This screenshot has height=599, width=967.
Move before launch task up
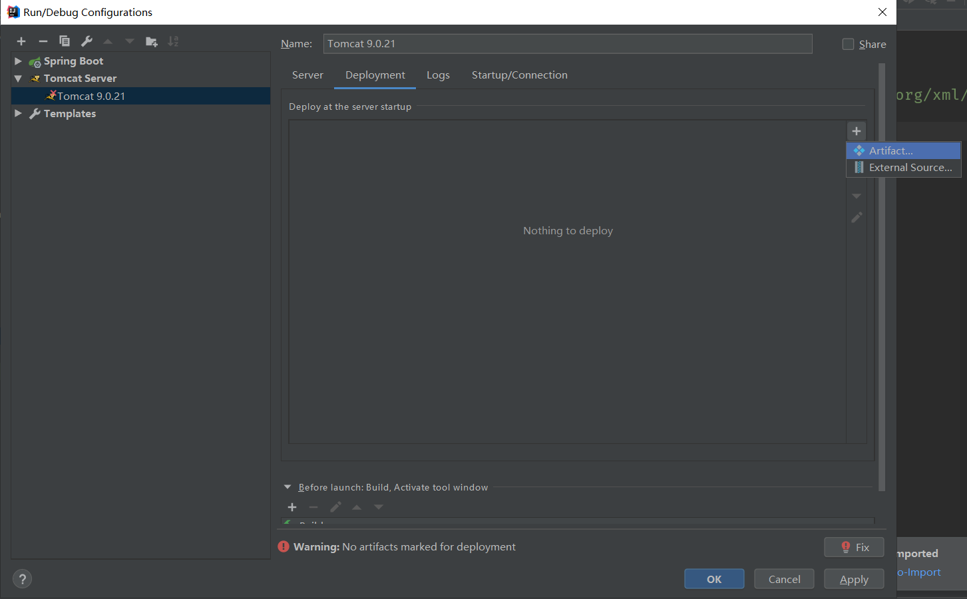click(x=357, y=507)
